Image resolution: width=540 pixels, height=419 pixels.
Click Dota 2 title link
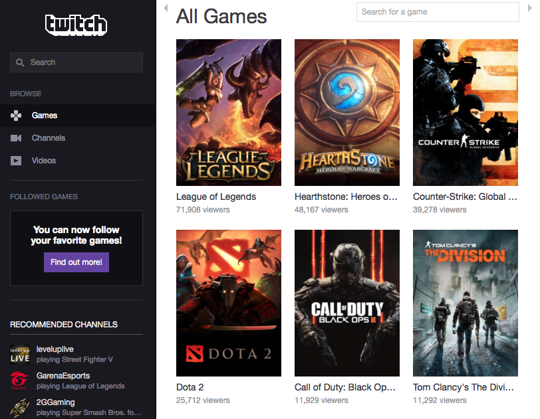coord(190,387)
